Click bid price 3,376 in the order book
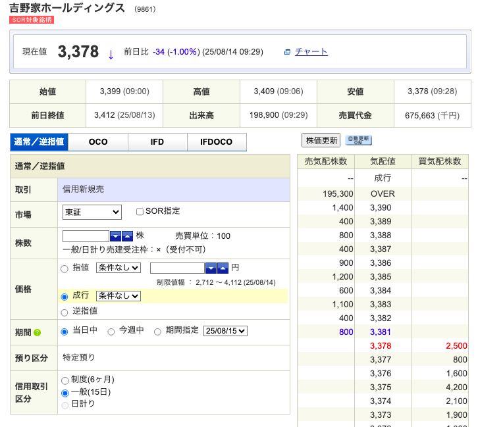The image size is (478, 427). tap(381, 374)
